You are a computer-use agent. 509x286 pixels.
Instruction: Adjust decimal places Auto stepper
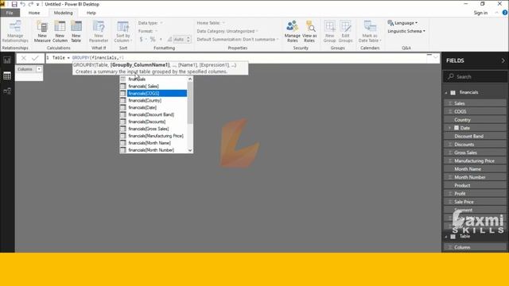click(188, 39)
